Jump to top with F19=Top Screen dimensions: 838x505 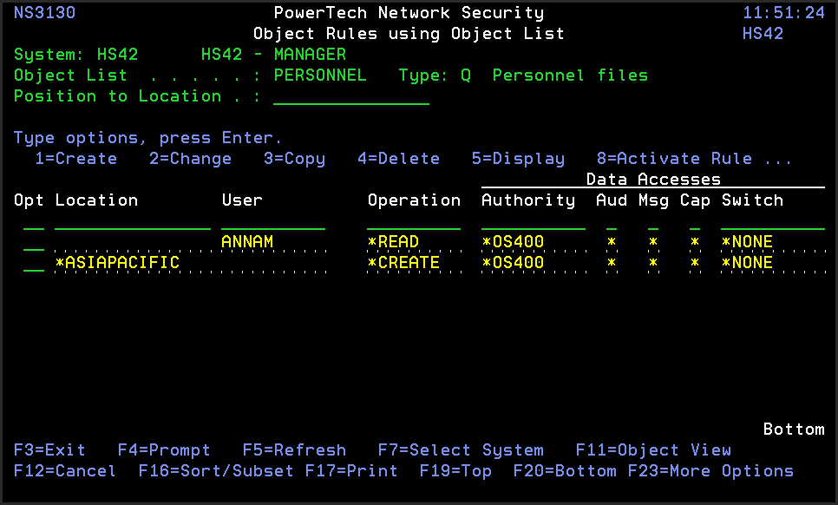tap(455, 471)
